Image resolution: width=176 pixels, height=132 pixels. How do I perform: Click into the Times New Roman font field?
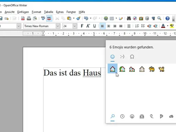click(40, 26)
